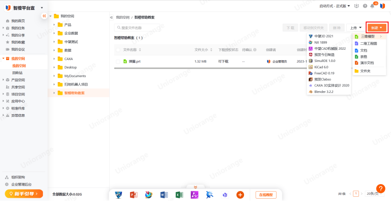This screenshot has height=201, width=391.
Task: Tick the checkbox for 弹簧.prt row
Action: 118,62
